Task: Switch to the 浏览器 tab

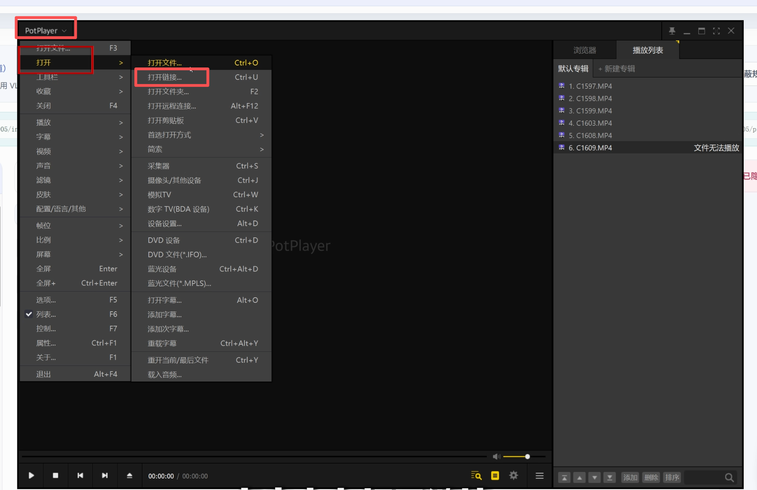Action: tap(585, 50)
